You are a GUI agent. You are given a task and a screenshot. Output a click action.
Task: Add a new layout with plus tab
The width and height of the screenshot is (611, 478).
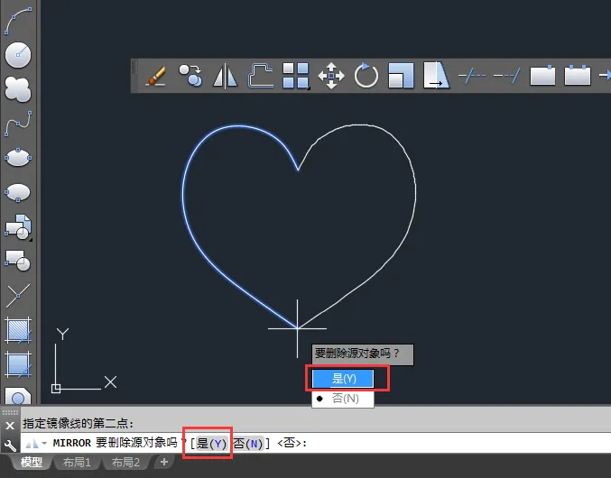click(x=164, y=462)
